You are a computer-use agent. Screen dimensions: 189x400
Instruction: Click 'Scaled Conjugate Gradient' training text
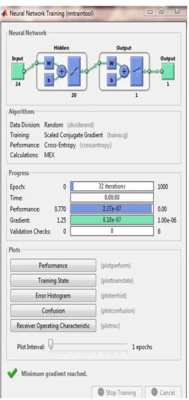[74, 135]
